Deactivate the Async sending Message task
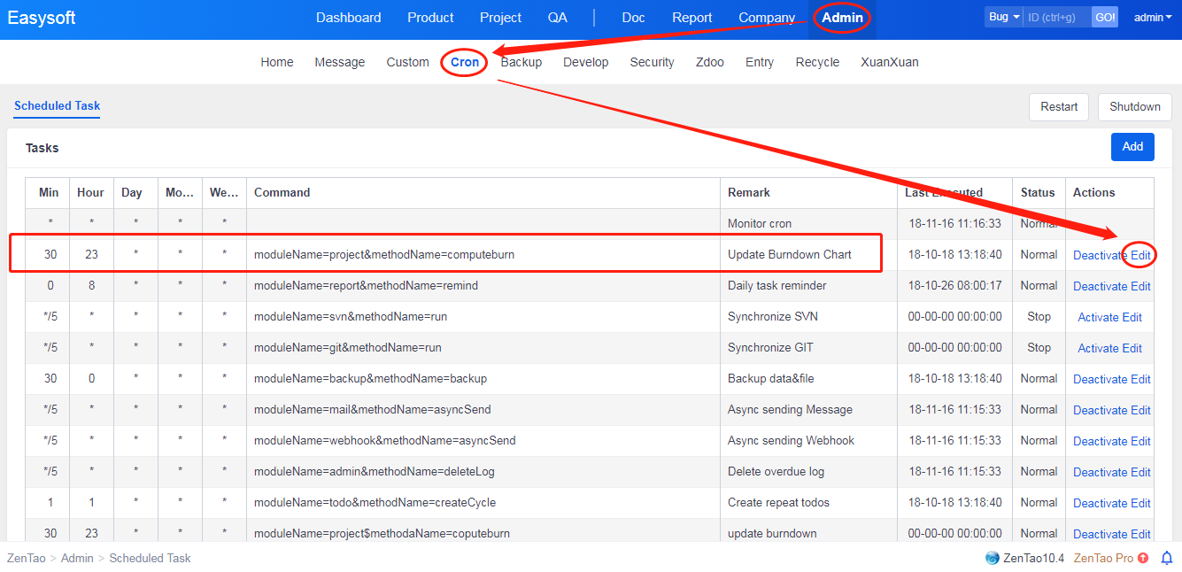Viewport: 1182px width, 572px height. pyautogui.click(x=1101, y=410)
